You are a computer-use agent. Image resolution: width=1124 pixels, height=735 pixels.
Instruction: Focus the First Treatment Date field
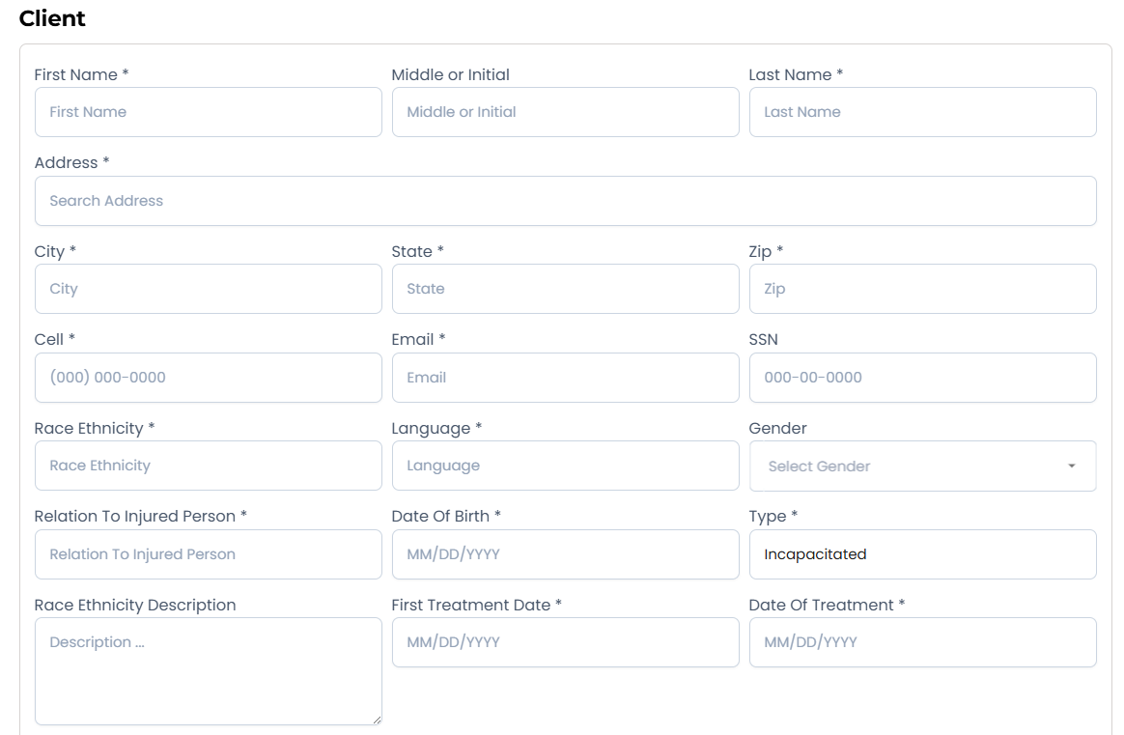565,642
